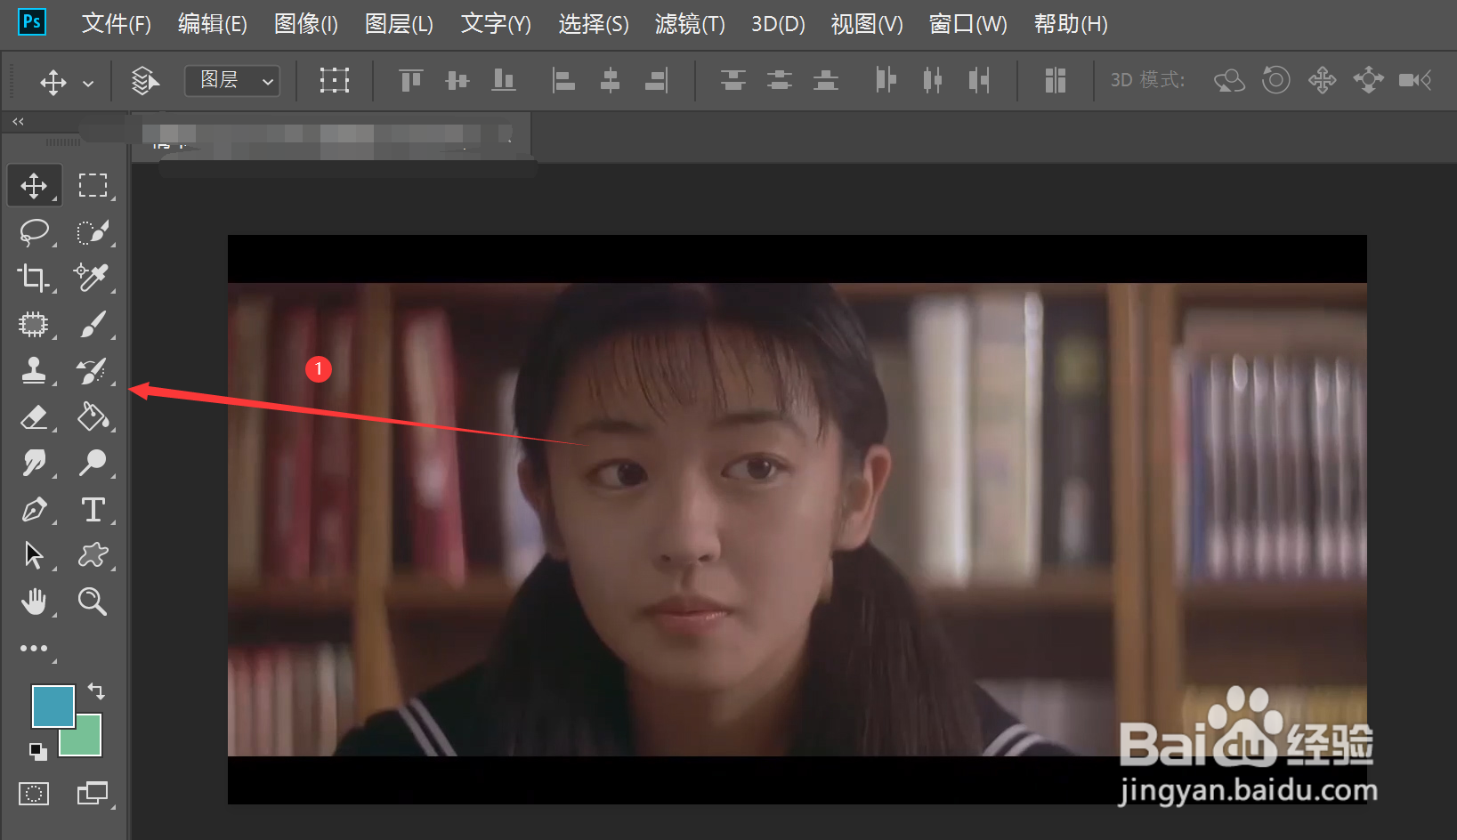Viewport: 1457px width, 840px height.
Task: Open the 3D(D) menu
Action: (x=778, y=24)
